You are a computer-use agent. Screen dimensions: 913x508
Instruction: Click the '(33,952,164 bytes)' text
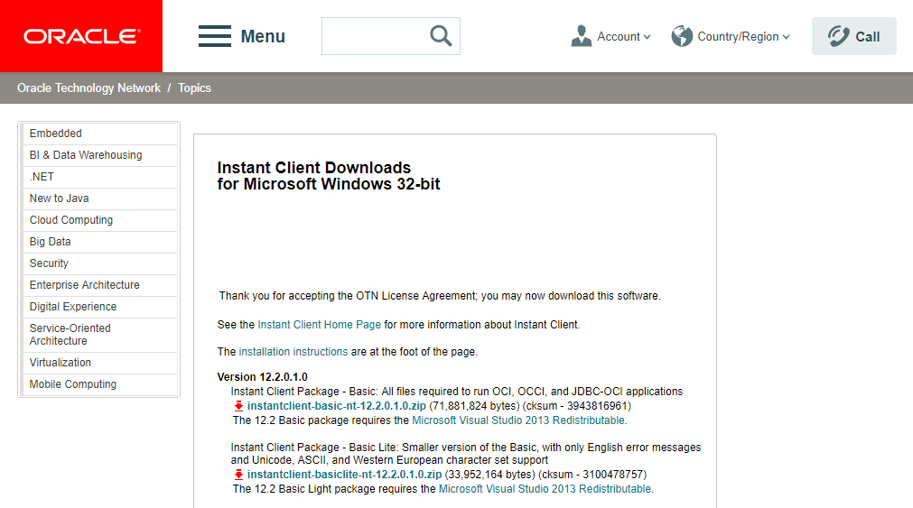489,475
